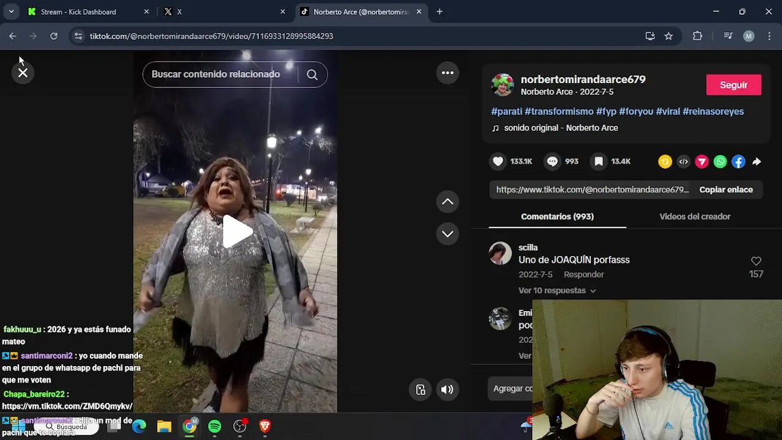
Task: Open the Comentarios (993) tab
Action: [x=557, y=216]
